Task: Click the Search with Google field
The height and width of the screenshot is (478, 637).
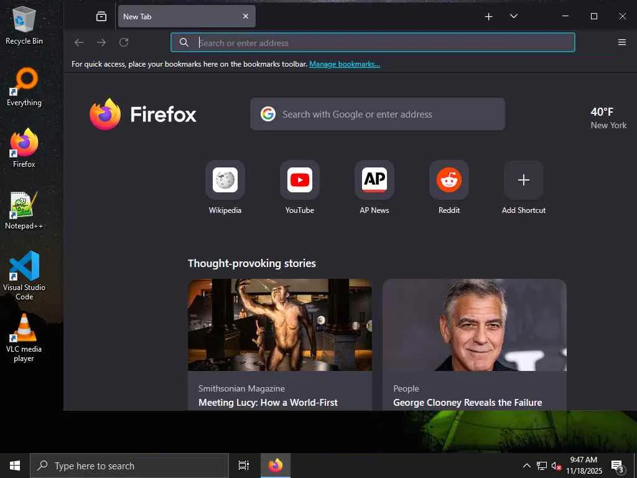Action: click(378, 115)
